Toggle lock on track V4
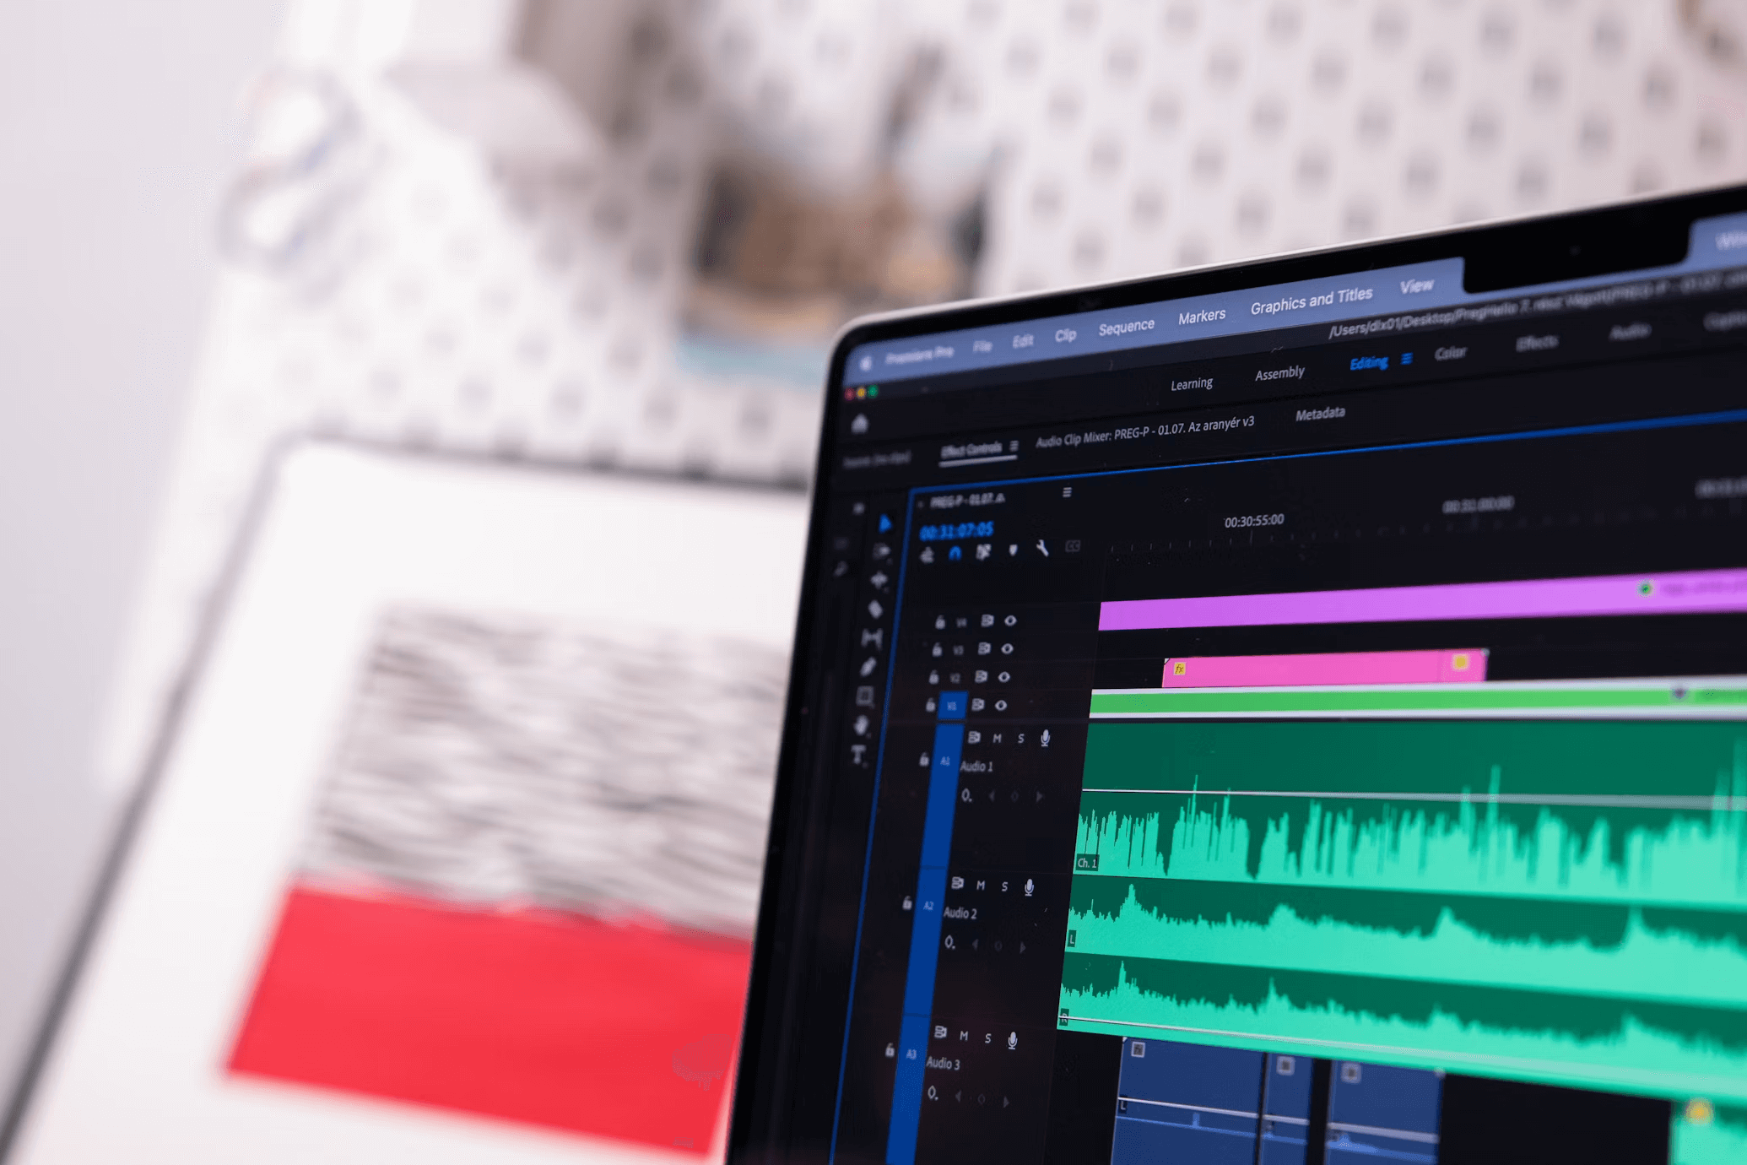 click(x=939, y=623)
